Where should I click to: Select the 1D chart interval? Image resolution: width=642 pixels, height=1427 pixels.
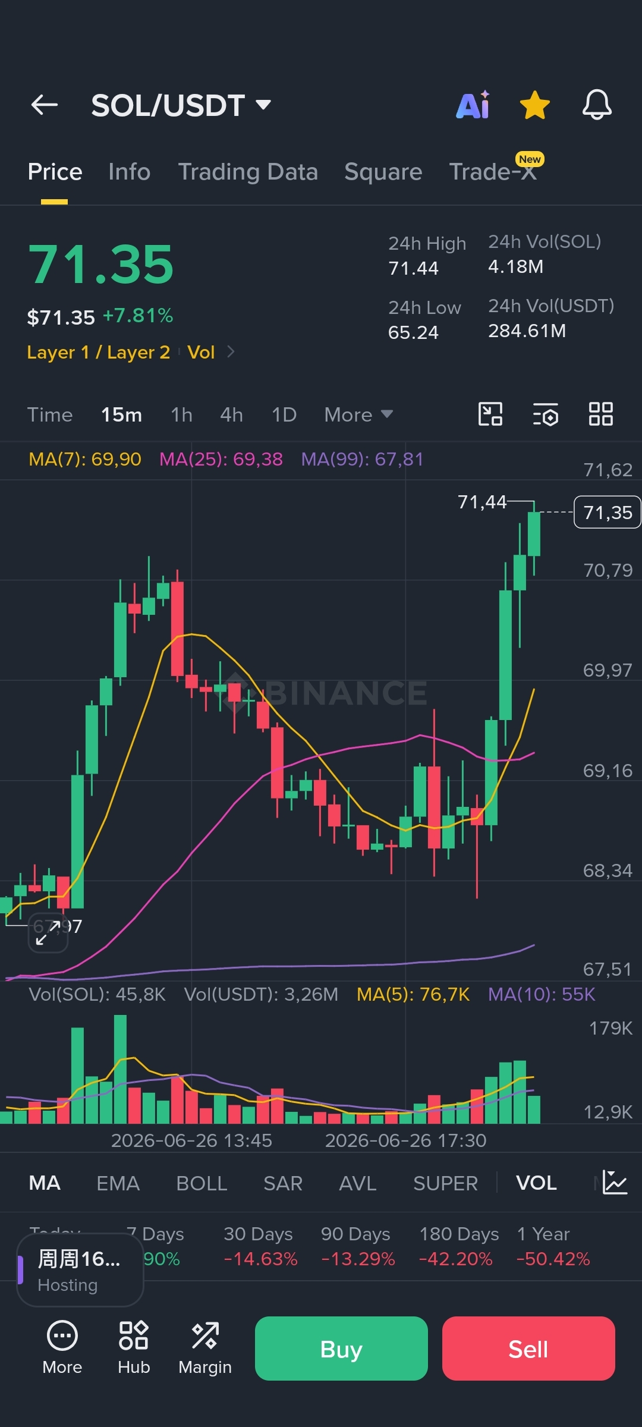pyautogui.click(x=284, y=414)
